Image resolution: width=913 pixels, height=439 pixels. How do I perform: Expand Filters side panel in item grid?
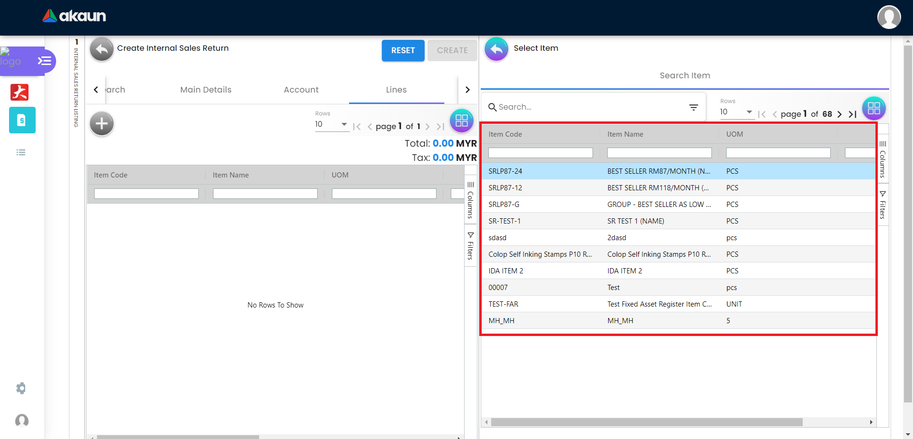click(x=883, y=205)
